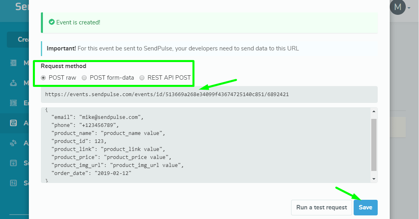Click the "product_img_url" JSON line

tap(117, 165)
